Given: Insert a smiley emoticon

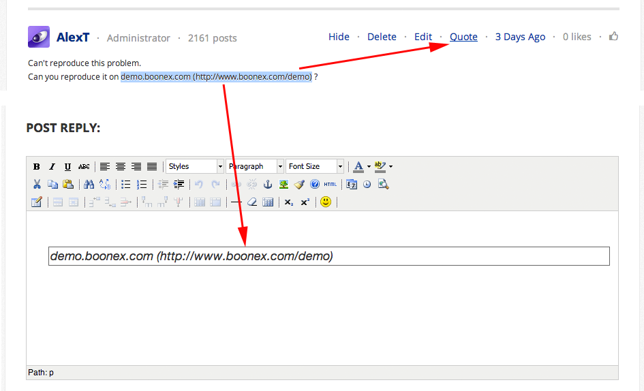Looking at the screenshot, I should (326, 202).
